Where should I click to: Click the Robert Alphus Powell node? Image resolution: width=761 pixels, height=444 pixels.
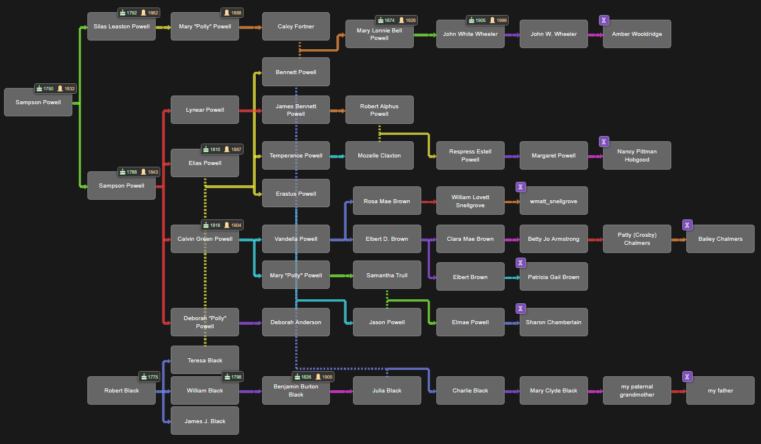coord(379,110)
